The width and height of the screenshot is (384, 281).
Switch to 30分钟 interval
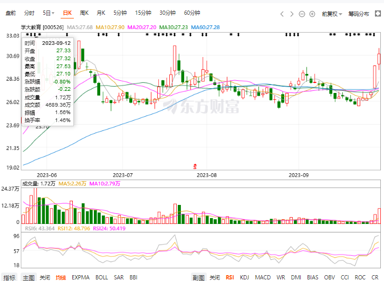point(168,13)
